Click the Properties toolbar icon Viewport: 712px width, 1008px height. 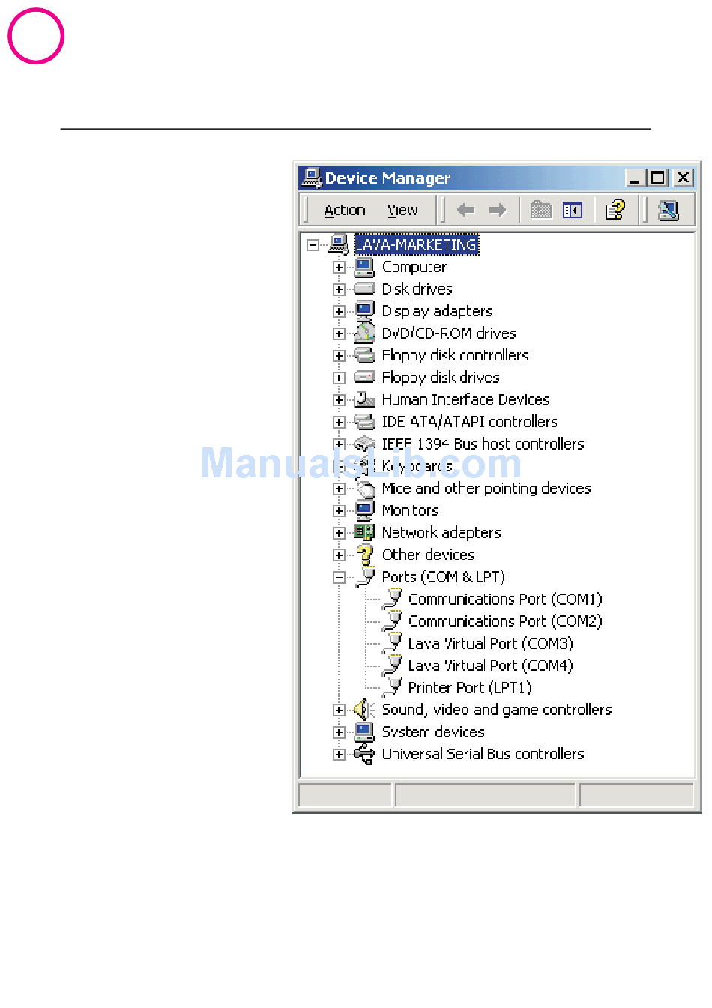click(540, 210)
